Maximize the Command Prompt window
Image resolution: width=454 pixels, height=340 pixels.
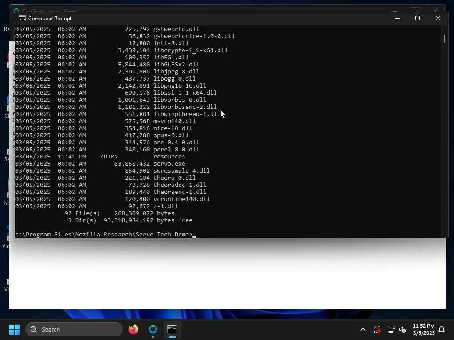(418, 19)
